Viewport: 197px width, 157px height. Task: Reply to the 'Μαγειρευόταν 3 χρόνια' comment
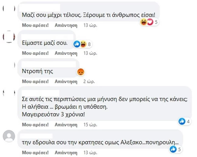click(x=66, y=125)
